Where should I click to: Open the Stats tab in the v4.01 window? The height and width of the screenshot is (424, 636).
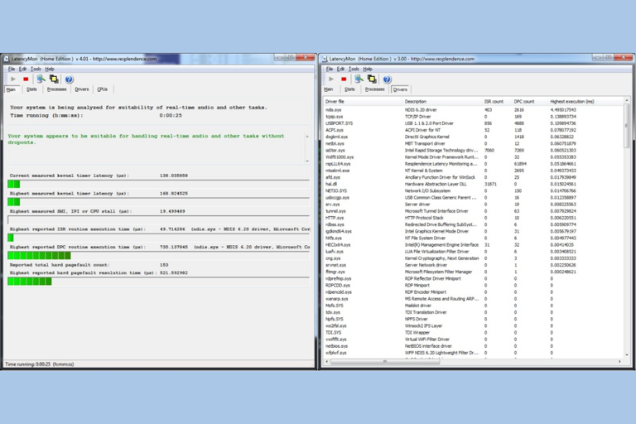(31, 89)
